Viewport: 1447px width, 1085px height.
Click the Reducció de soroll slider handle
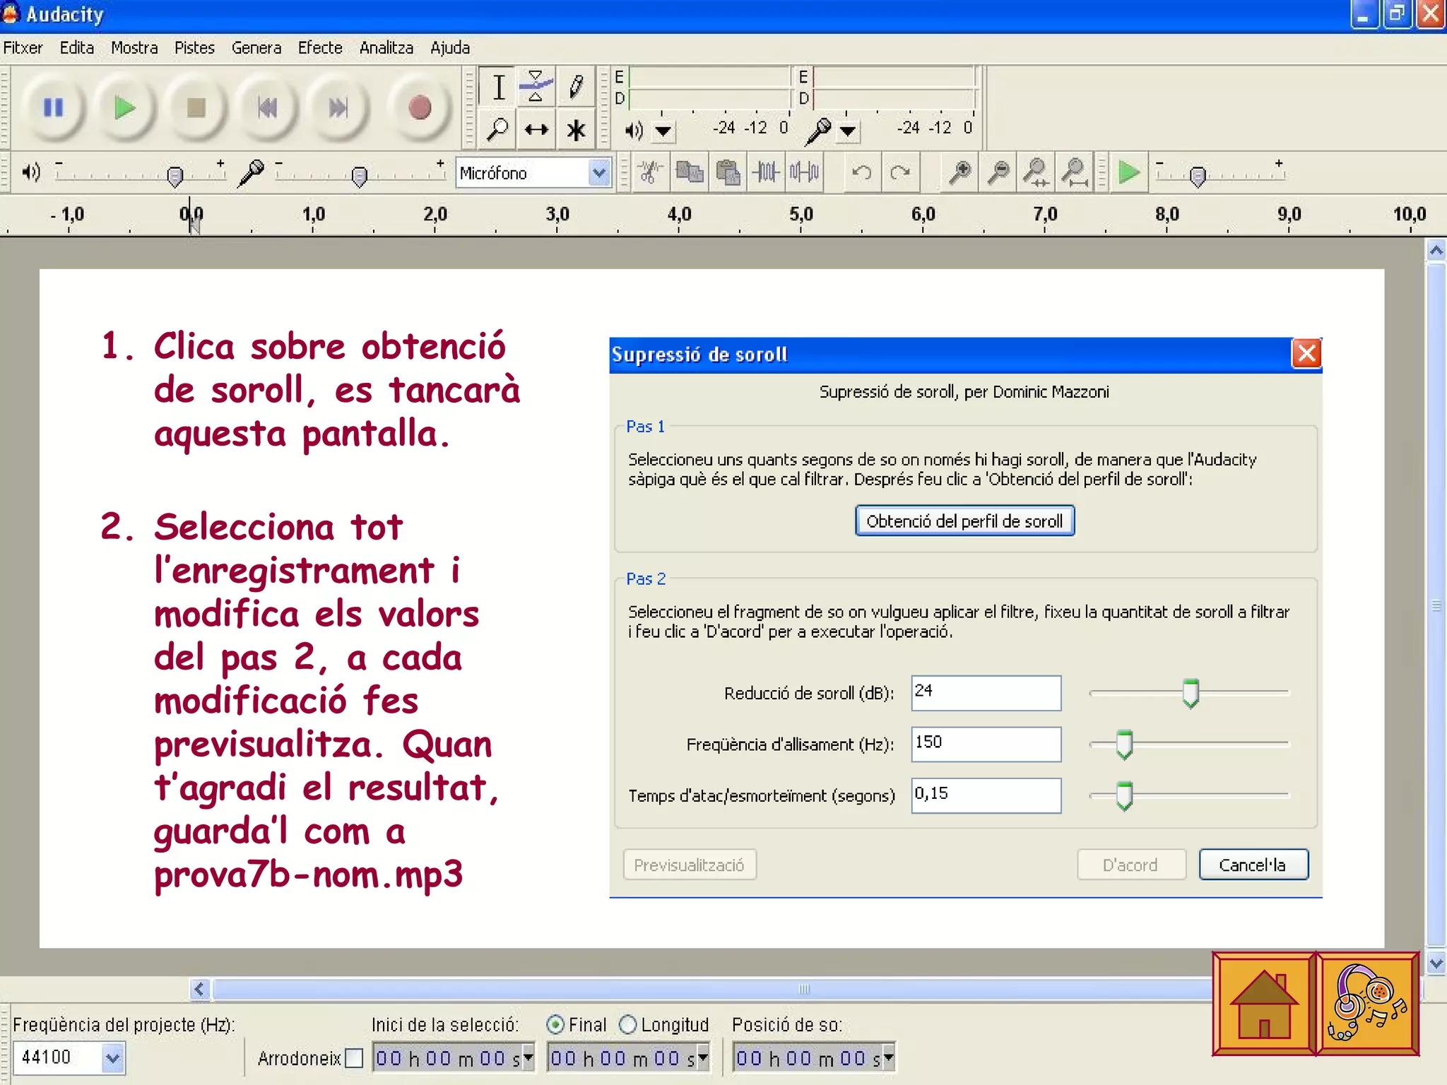point(1191,693)
